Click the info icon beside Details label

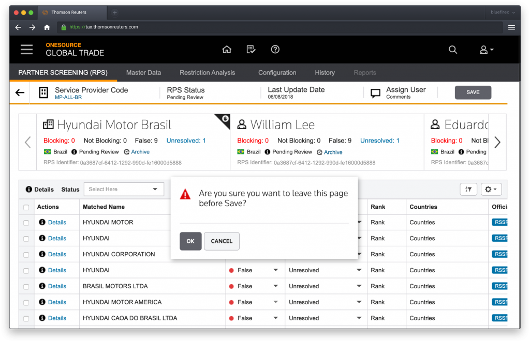[29, 189]
